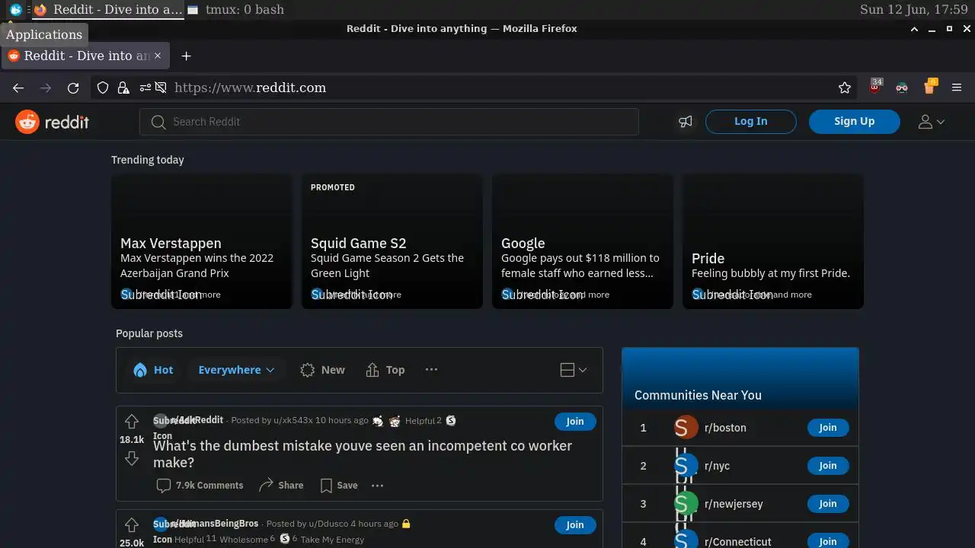
Task: Select the Reddit browser tab
Action: (85, 56)
